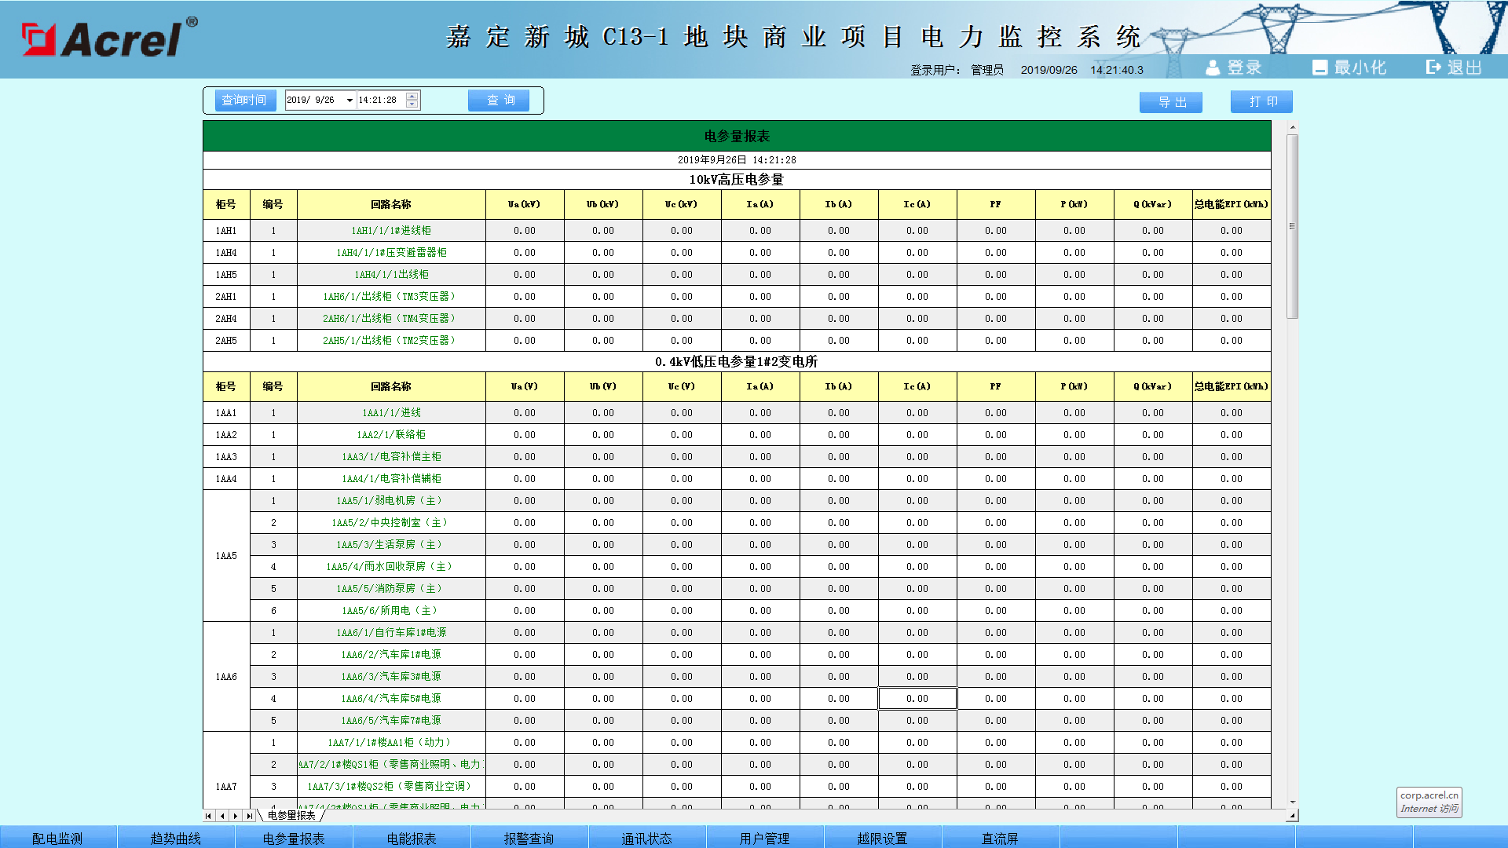Go to previous sheet arrow icon
This screenshot has width=1508, height=848.
tap(222, 816)
